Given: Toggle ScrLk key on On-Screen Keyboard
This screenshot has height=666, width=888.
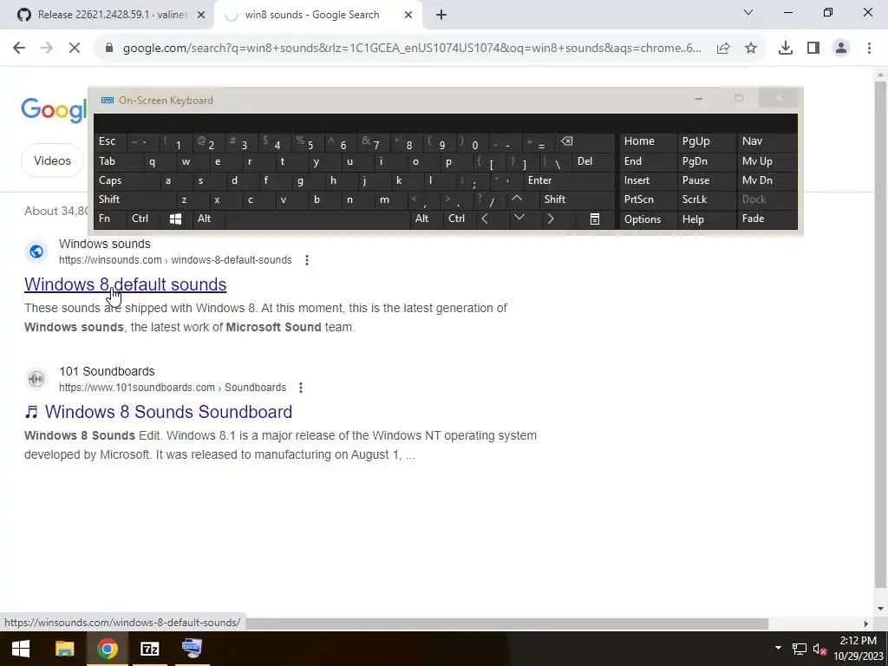Looking at the screenshot, I should click(706, 199).
